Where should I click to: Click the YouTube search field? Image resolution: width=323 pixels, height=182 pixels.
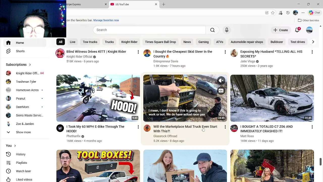coord(149,30)
